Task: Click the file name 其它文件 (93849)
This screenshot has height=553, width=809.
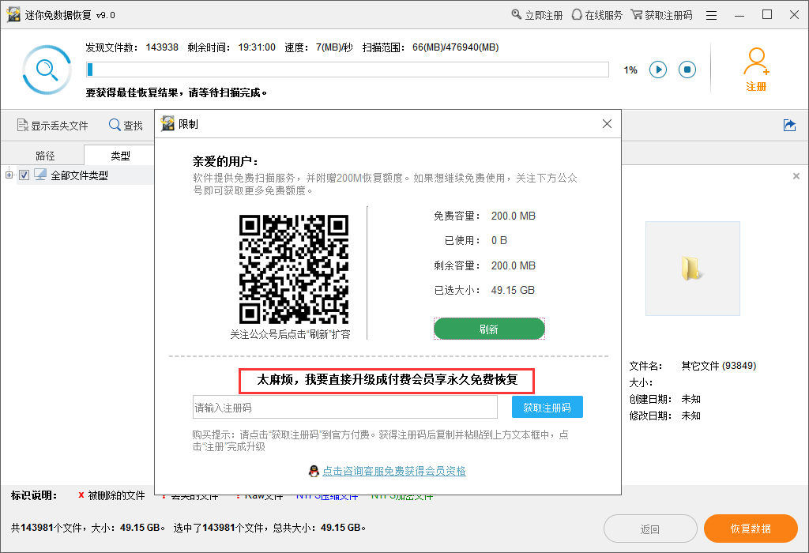Action: tap(719, 366)
